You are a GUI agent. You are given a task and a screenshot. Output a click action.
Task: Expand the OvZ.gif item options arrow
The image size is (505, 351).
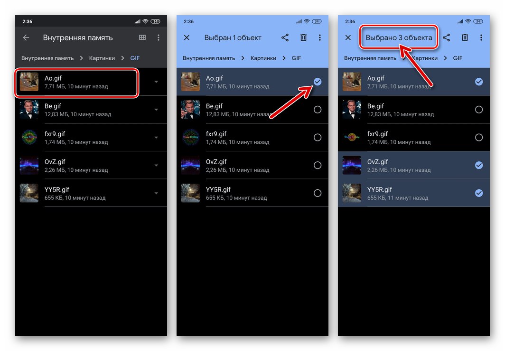(x=157, y=165)
